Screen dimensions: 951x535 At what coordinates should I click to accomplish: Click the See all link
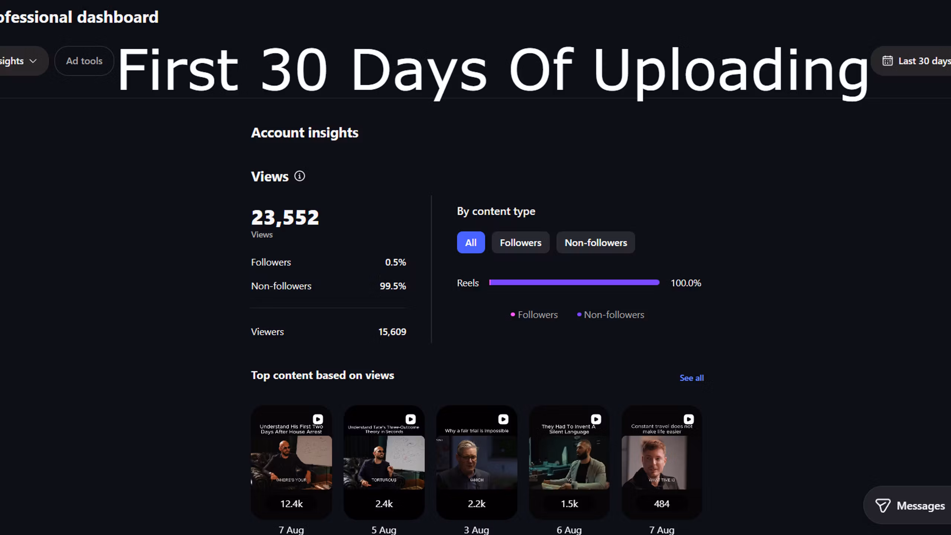(x=691, y=378)
